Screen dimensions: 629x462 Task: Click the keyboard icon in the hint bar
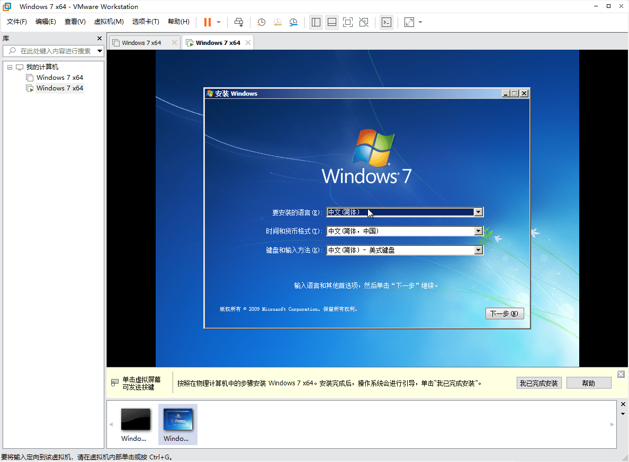point(115,383)
